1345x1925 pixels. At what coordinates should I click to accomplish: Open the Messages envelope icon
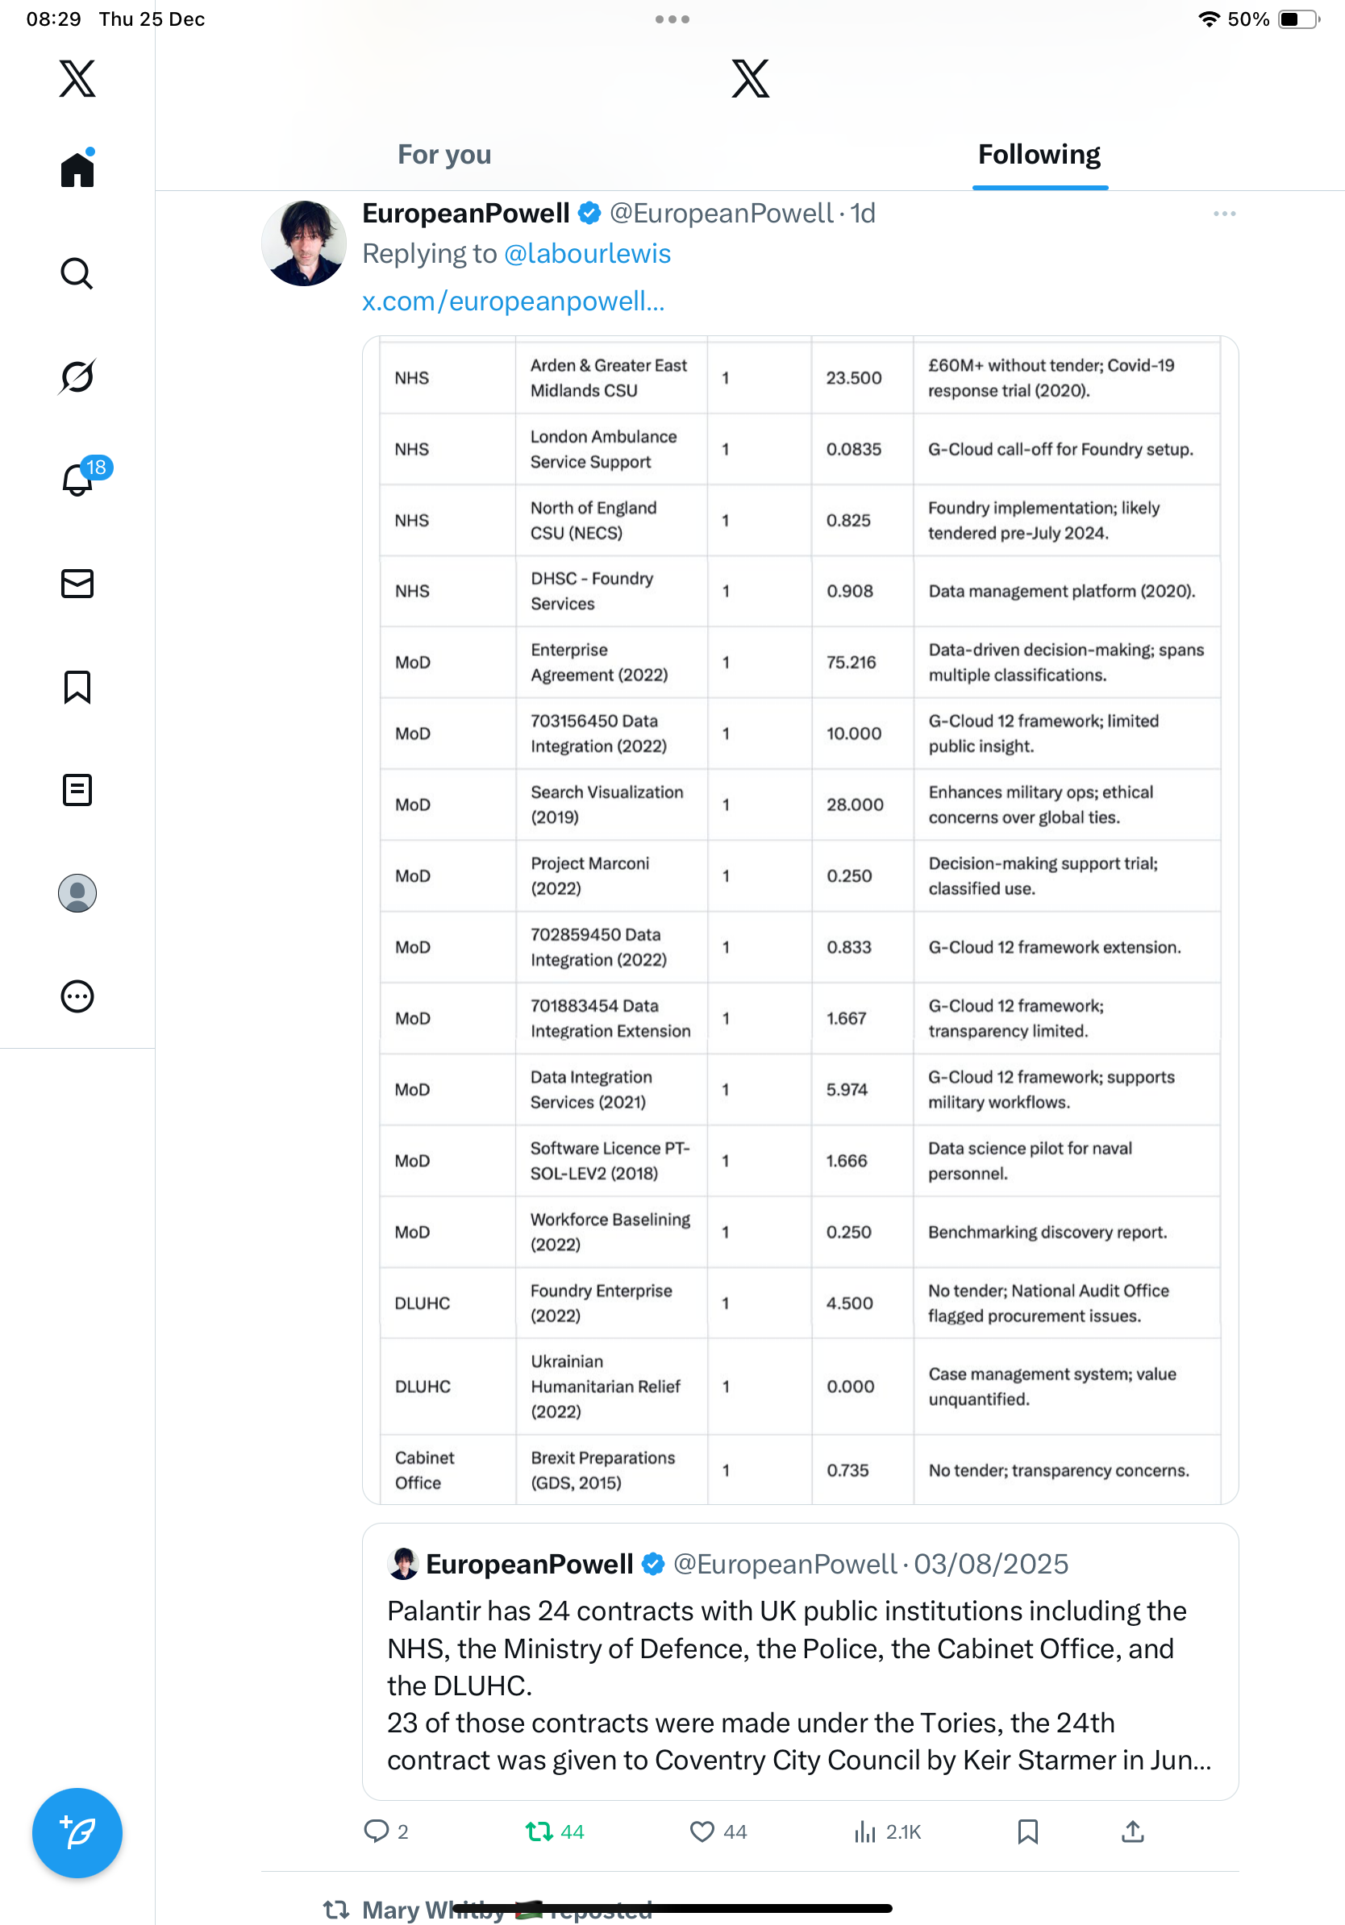(77, 584)
